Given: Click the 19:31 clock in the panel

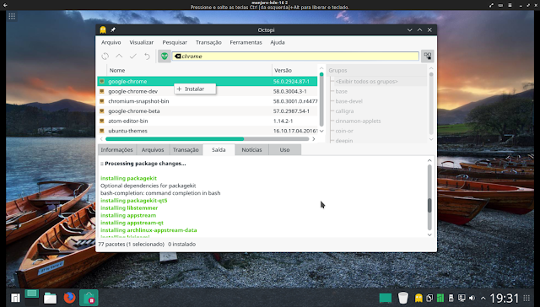Looking at the screenshot, I should [505, 298].
